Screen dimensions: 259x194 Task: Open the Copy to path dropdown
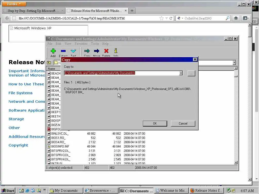(x=181, y=73)
